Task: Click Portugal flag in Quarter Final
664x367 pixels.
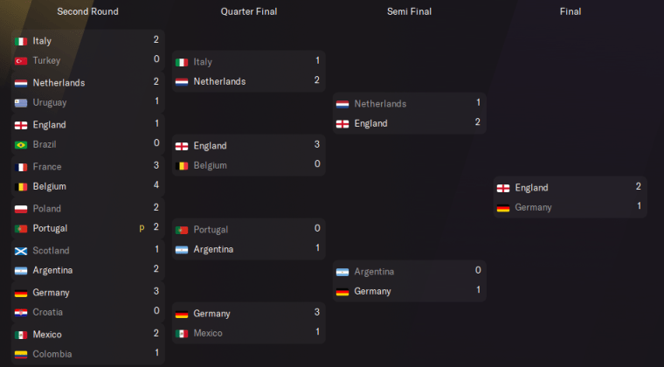Action: [x=182, y=230]
